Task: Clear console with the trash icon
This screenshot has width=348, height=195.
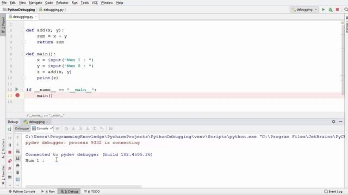Action: [x=18, y=172]
